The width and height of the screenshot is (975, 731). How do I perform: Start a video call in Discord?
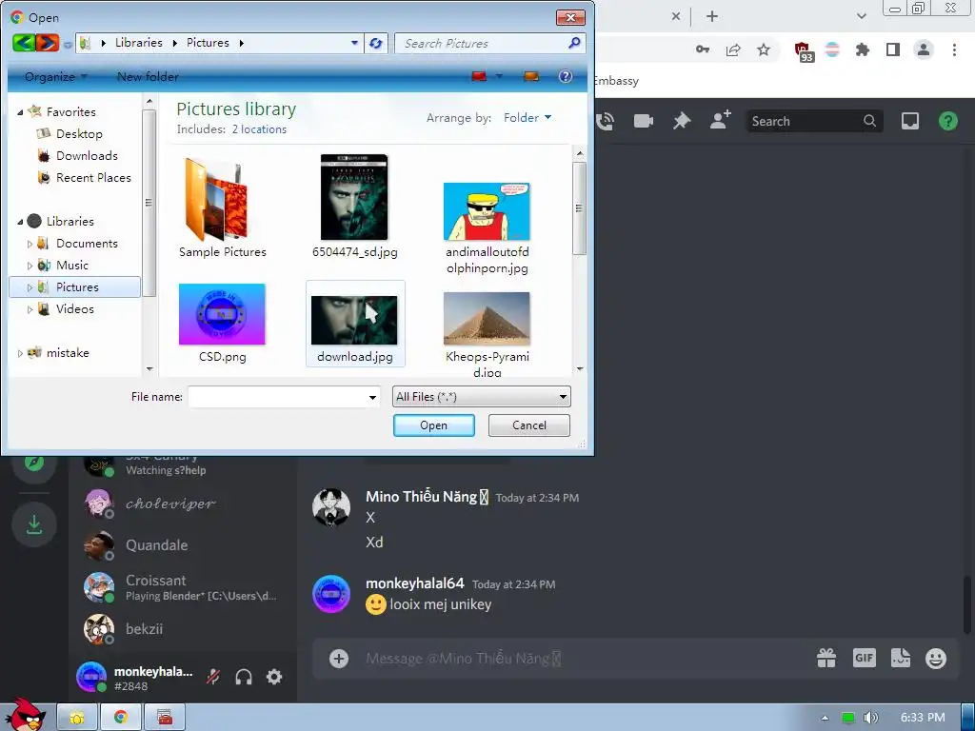pos(643,121)
